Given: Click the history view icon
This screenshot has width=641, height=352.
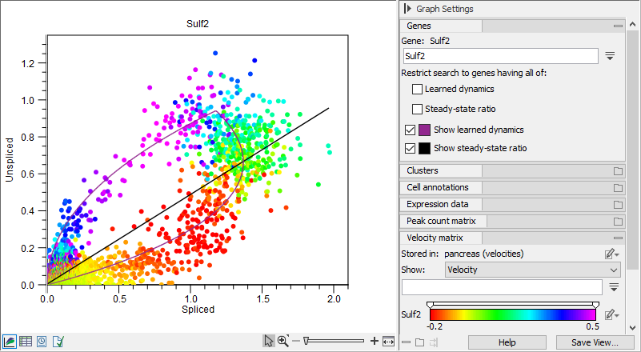Looking at the screenshot, I should tap(42, 342).
